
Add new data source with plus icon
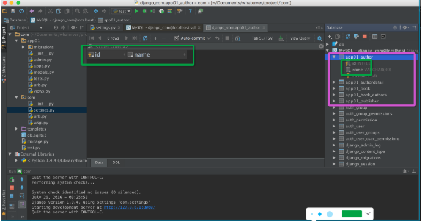[330, 37]
